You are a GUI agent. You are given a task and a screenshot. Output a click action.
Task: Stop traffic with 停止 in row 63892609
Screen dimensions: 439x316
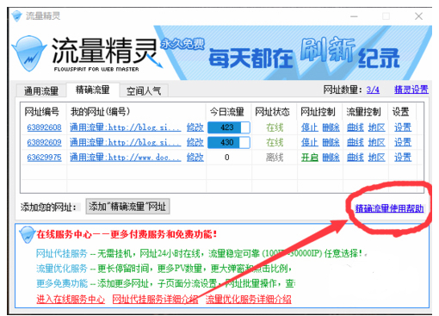point(310,142)
